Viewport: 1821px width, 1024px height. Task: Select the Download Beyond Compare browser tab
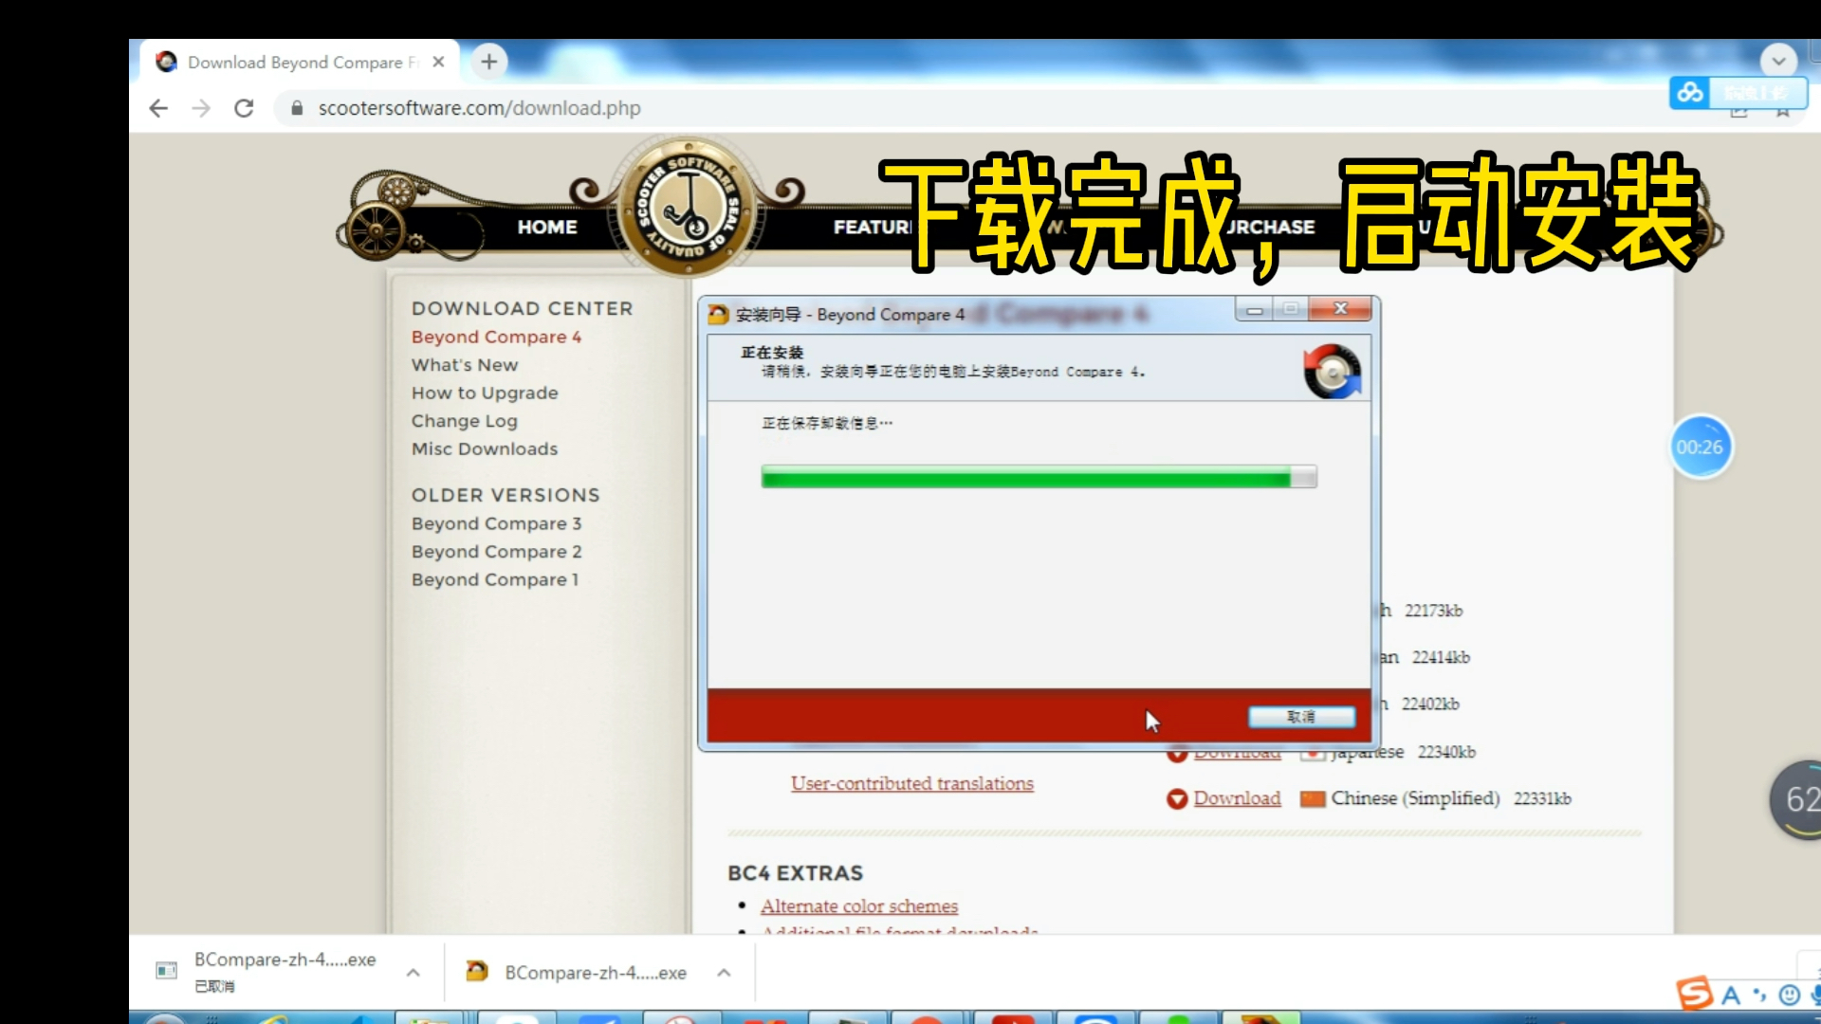pos(299,62)
